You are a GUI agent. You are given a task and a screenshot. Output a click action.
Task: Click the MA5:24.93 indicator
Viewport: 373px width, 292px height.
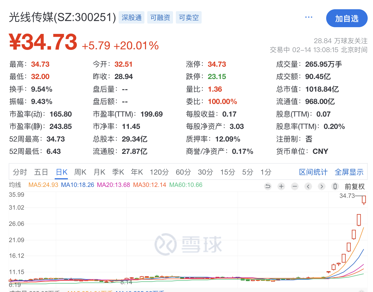tap(43, 185)
